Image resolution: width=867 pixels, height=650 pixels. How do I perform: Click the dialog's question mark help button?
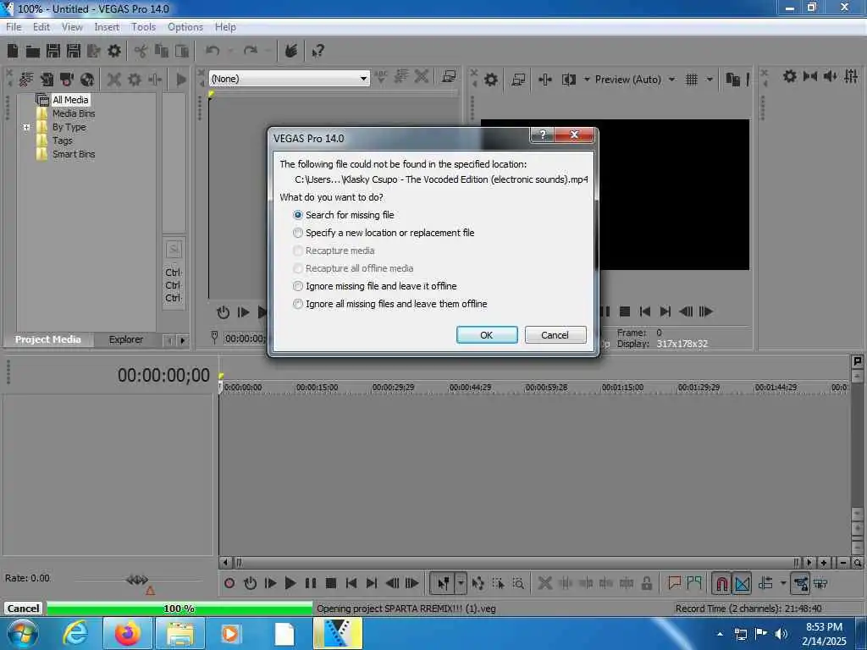[542, 135]
